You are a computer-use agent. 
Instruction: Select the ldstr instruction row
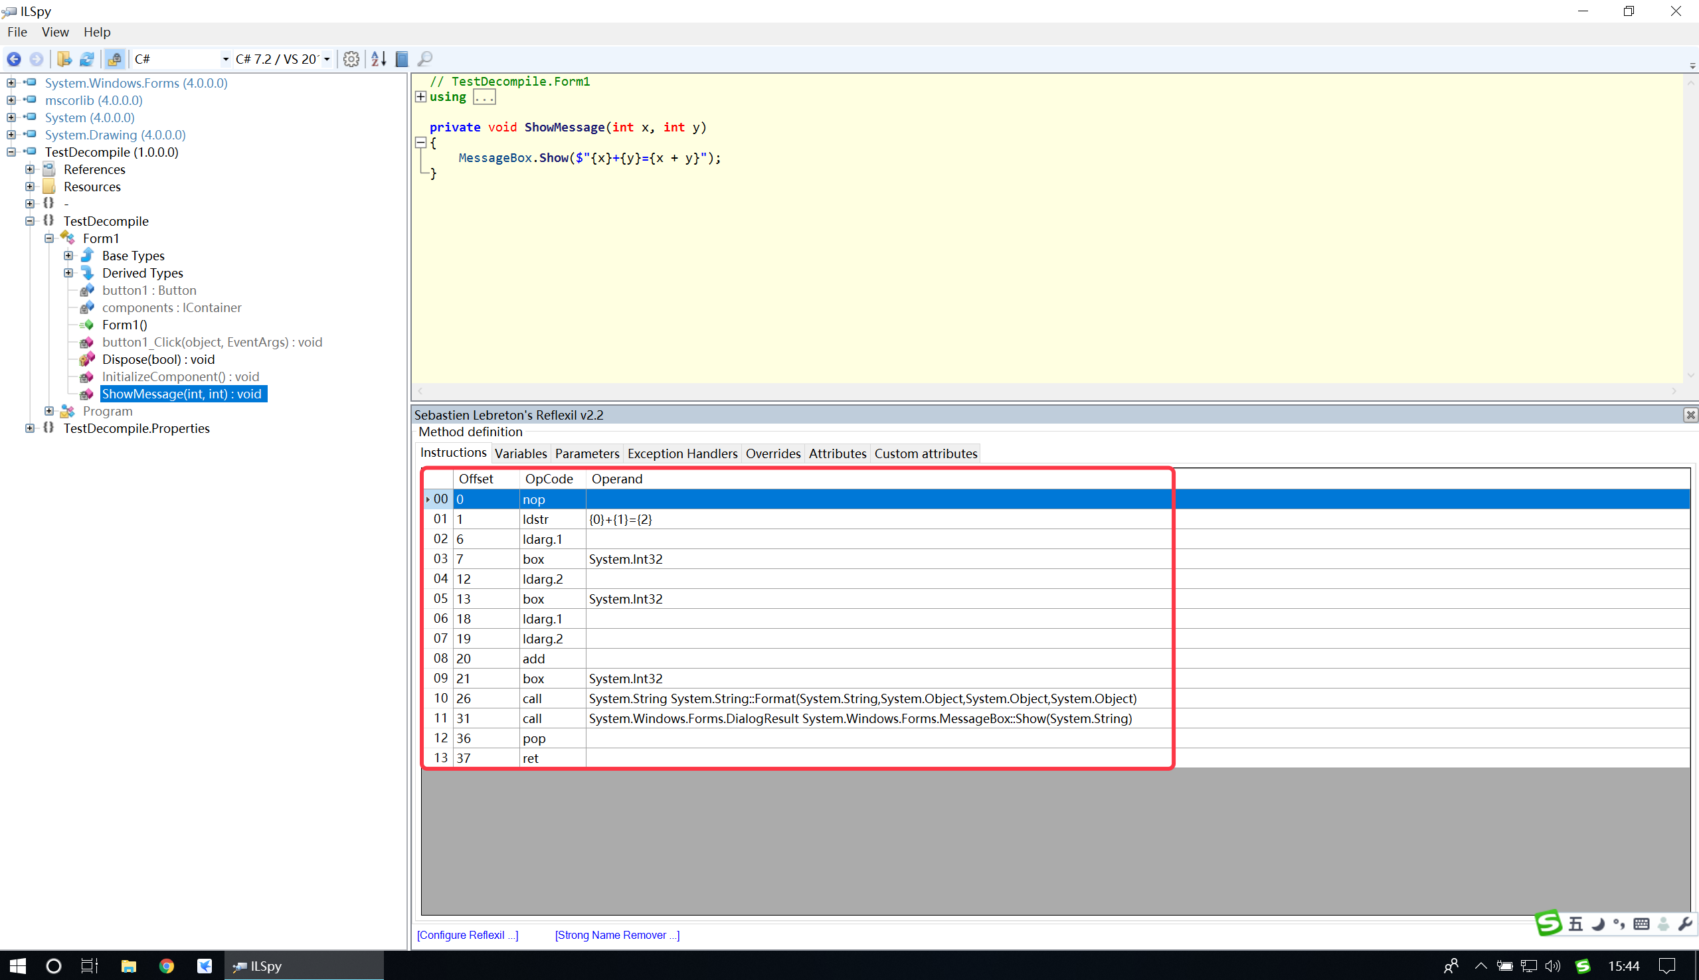pyautogui.click(x=1055, y=519)
